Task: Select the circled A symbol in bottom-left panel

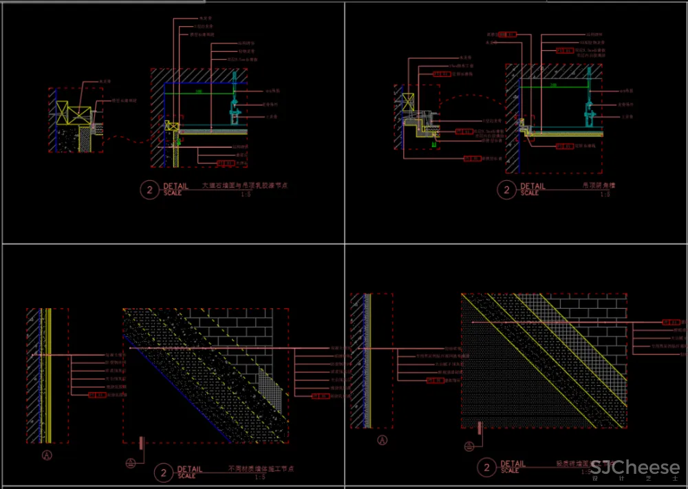Action: coord(47,455)
